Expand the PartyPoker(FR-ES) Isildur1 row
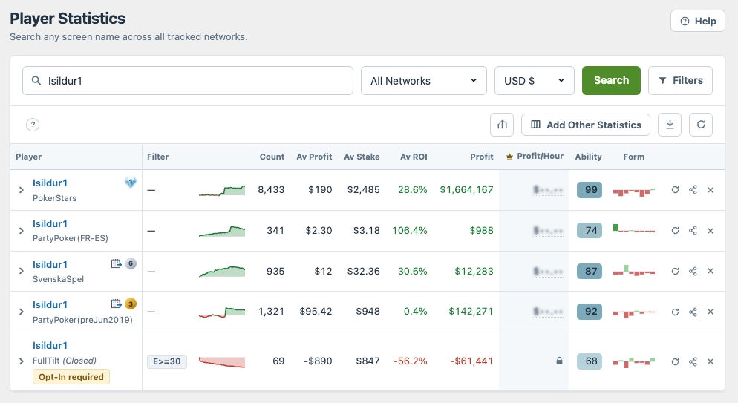This screenshot has height=403, width=738. [x=22, y=231]
